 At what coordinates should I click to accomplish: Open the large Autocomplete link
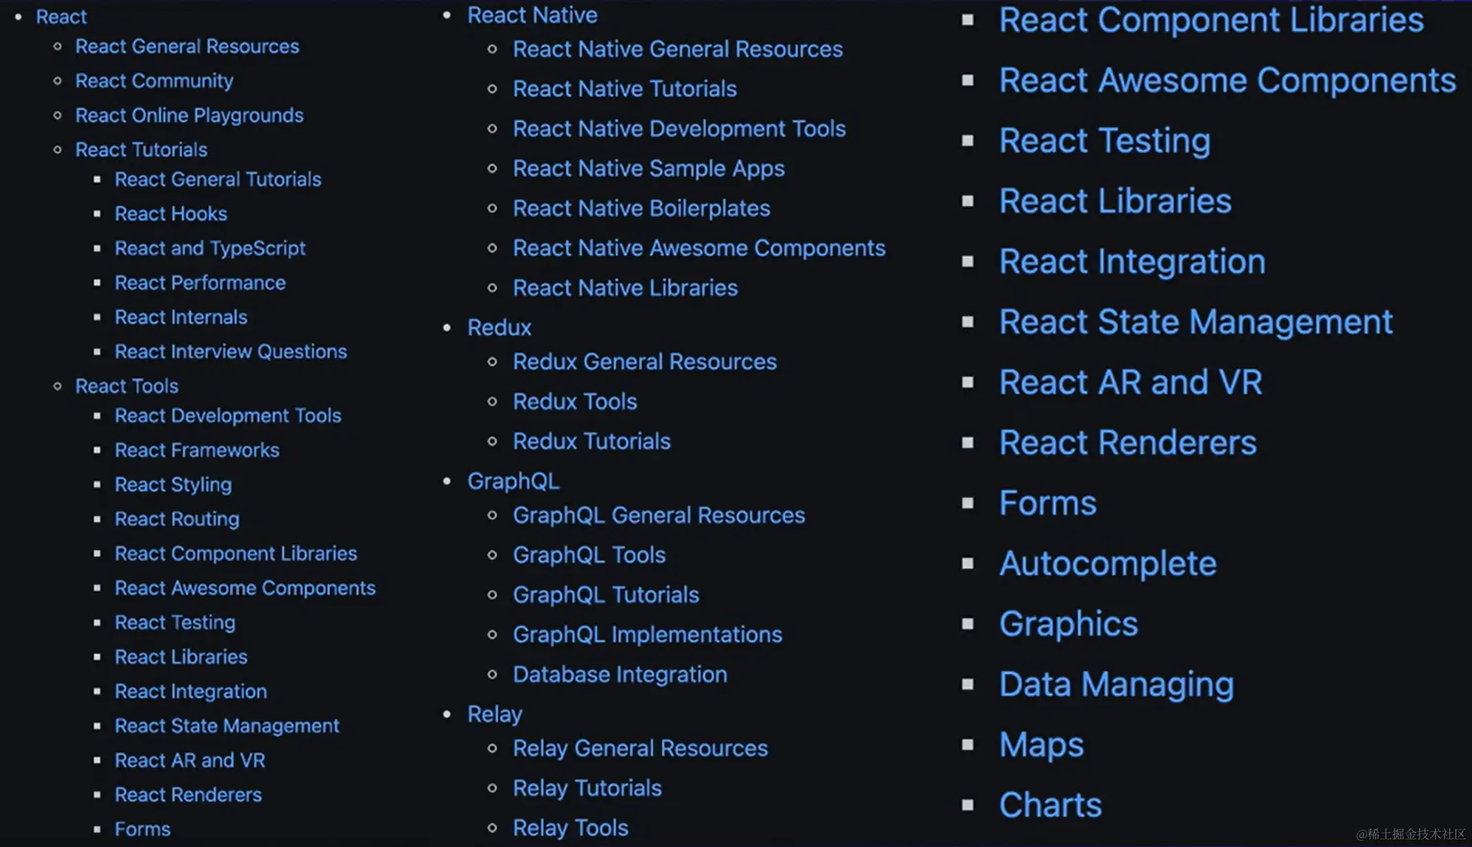(1107, 563)
